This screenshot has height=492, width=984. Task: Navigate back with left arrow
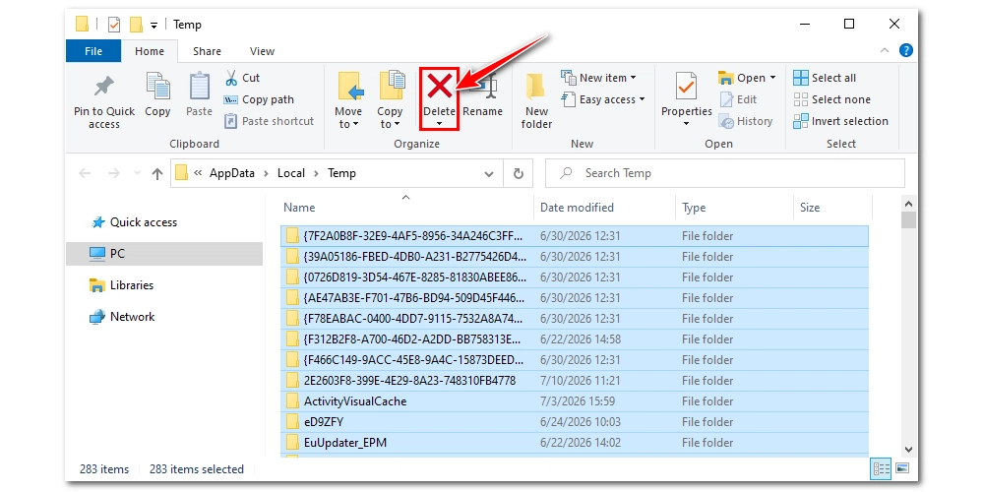pos(85,174)
